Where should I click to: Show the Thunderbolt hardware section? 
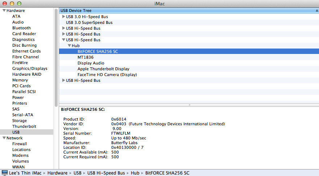point(24,126)
